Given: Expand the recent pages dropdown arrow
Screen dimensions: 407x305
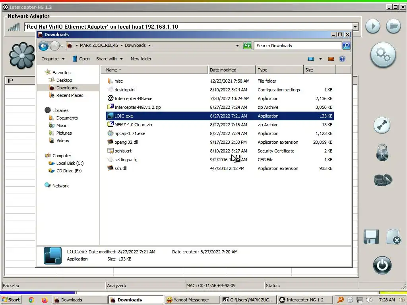Looking at the screenshot, I should click(x=62, y=46).
